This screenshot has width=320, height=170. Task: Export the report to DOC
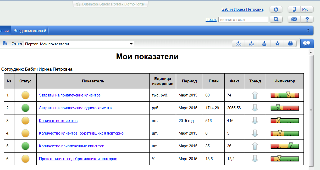(238, 44)
